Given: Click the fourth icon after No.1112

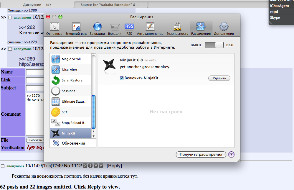Looking at the screenshot, I should coord(101,166).
